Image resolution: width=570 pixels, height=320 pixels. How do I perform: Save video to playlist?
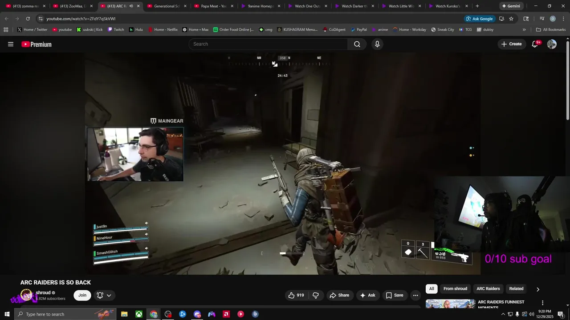click(x=395, y=295)
